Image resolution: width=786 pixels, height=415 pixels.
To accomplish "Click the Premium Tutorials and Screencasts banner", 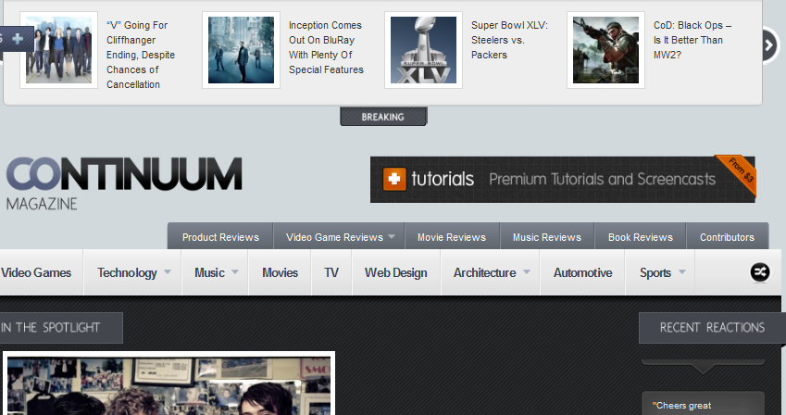I will [x=563, y=180].
